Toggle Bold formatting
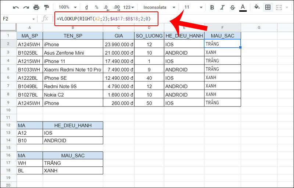Screen dimensions: 294x188 (x=212, y=7)
